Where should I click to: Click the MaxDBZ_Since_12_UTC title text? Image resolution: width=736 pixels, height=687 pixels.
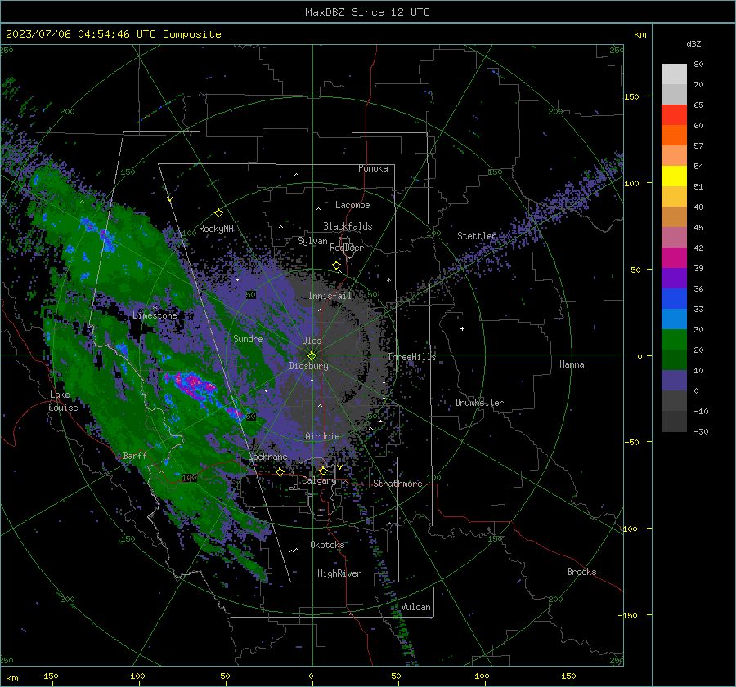[367, 12]
